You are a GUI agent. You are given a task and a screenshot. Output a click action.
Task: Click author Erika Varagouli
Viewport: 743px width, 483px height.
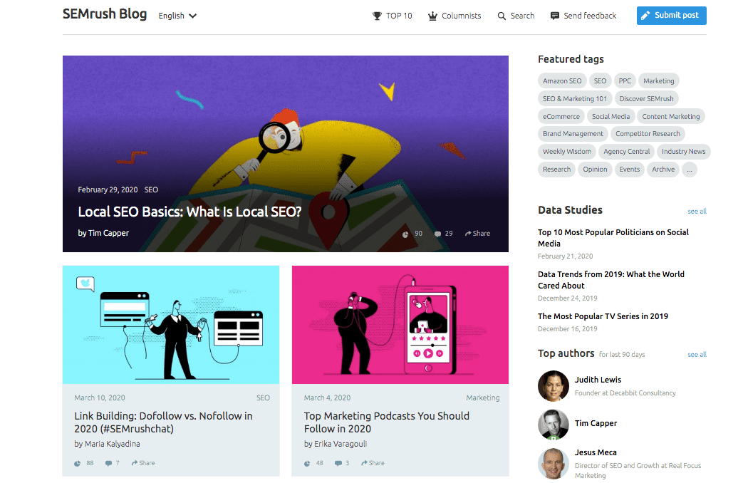coord(341,444)
